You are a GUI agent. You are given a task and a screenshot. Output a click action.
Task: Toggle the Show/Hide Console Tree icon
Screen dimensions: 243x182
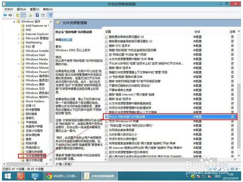[x=23, y=15]
